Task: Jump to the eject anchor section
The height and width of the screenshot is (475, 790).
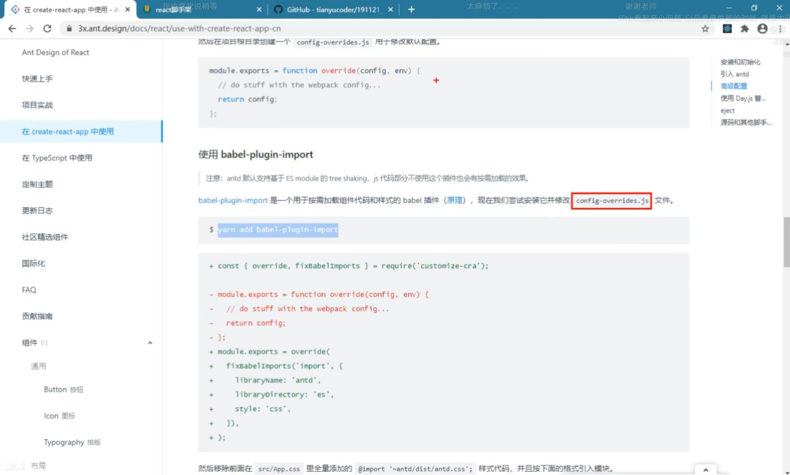Action: pos(727,110)
